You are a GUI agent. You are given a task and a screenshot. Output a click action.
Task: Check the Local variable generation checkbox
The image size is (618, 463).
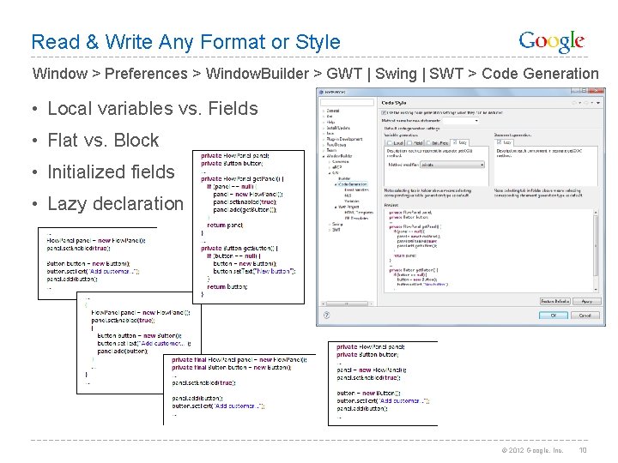(x=390, y=143)
